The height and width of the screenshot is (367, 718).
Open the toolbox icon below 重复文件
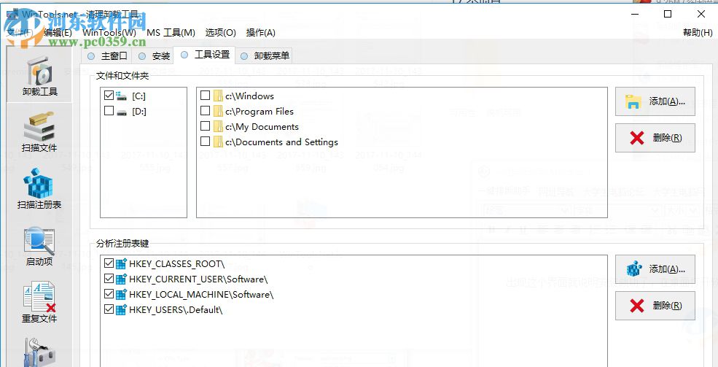coord(40,352)
